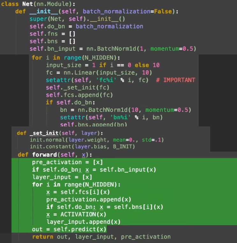
Task: Click the 'self._set_init(fc)' line
Action: point(78,87)
